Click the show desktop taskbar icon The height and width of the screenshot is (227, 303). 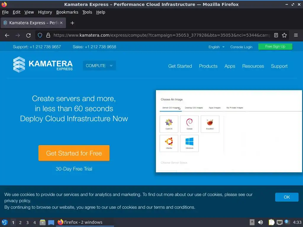click(51, 222)
